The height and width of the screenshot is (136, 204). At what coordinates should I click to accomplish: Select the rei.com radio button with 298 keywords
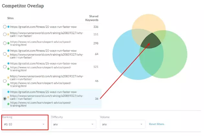[5, 43]
